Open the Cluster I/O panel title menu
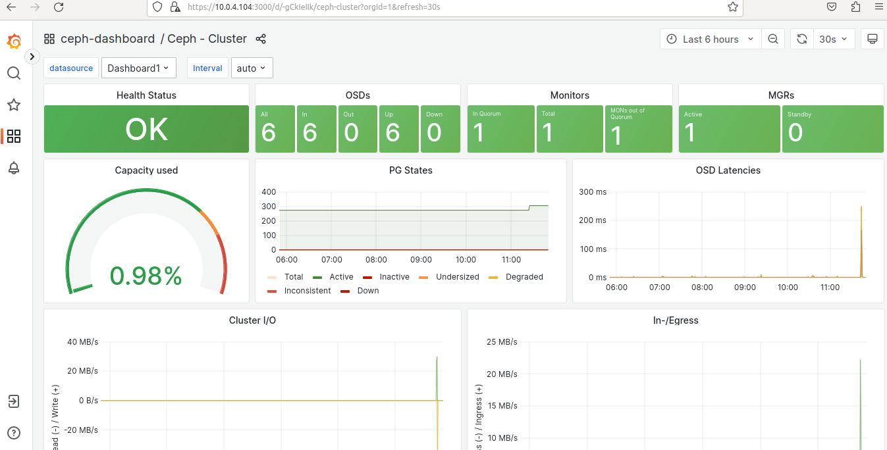The height and width of the screenshot is (450, 887). click(252, 320)
